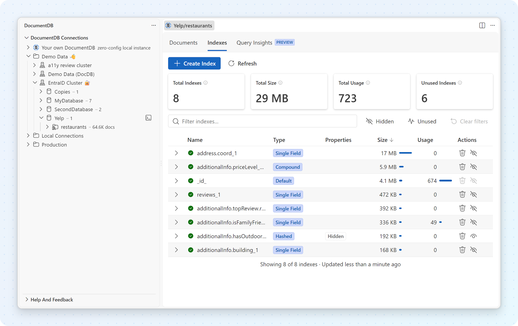Click Clear filters
This screenshot has height=326, width=518.
(x=469, y=122)
